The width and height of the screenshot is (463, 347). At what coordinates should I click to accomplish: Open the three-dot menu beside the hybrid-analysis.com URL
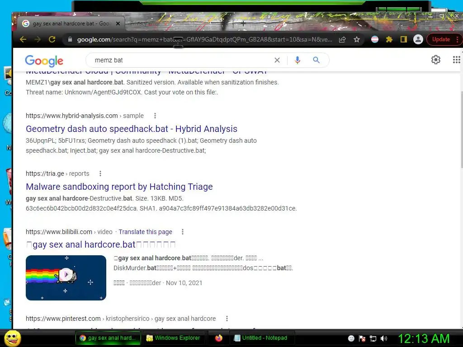coord(155,116)
